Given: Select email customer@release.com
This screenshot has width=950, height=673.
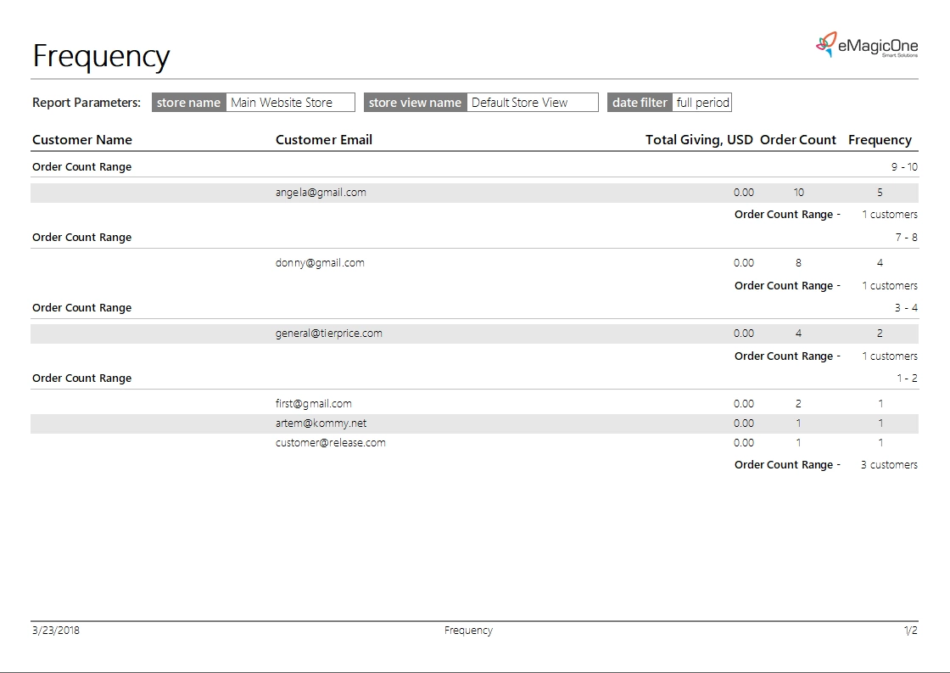Looking at the screenshot, I should [x=330, y=443].
